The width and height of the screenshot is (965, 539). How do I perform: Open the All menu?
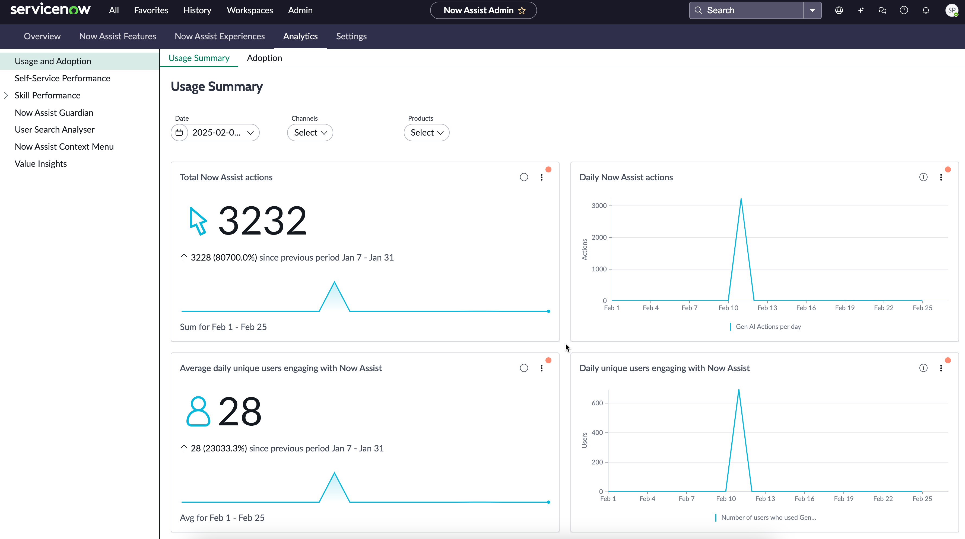pos(114,10)
